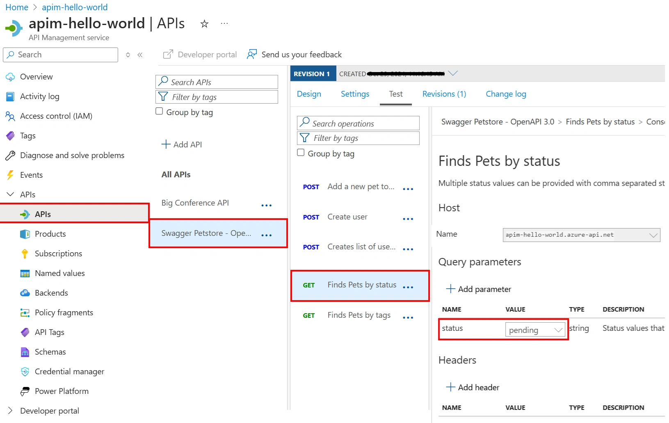Click the Named values table icon

(25, 274)
